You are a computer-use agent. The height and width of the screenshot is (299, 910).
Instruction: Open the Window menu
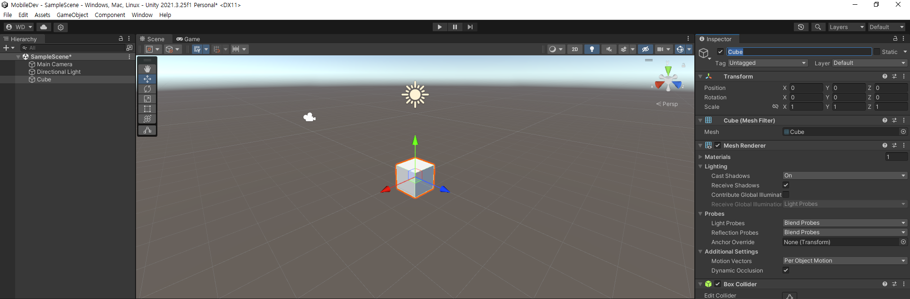[x=142, y=15]
